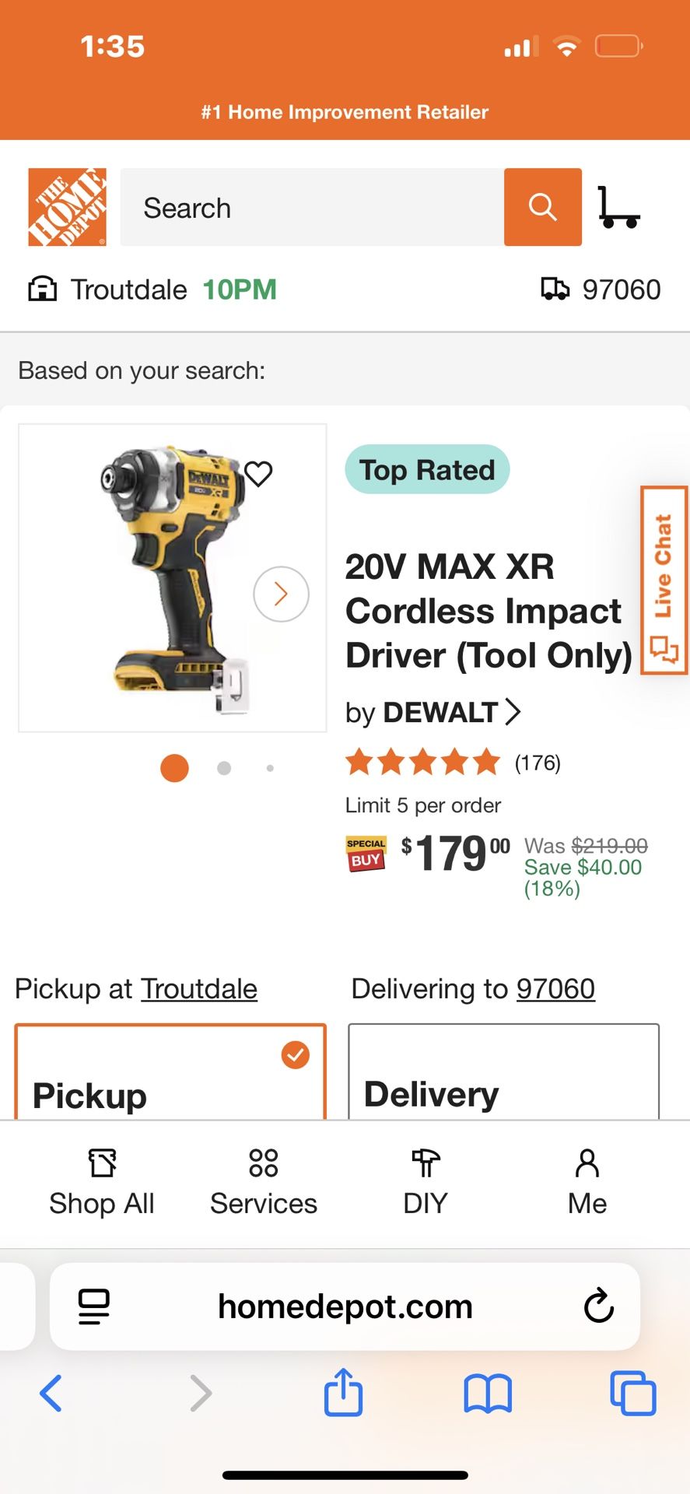The width and height of the screenshot is (690, 1494).
Task: Show Safari open tabs overview
Action: click(632, 1392)
